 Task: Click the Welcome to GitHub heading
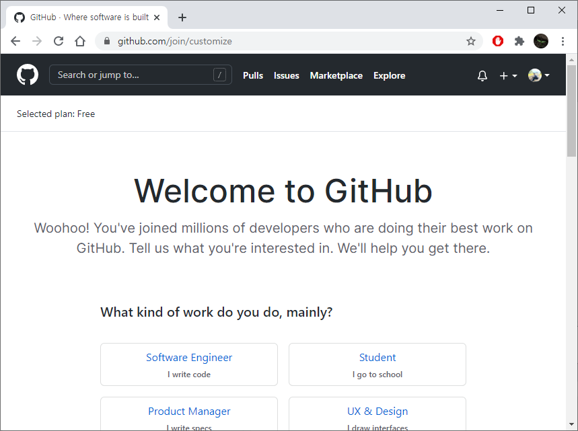point(283,191)
